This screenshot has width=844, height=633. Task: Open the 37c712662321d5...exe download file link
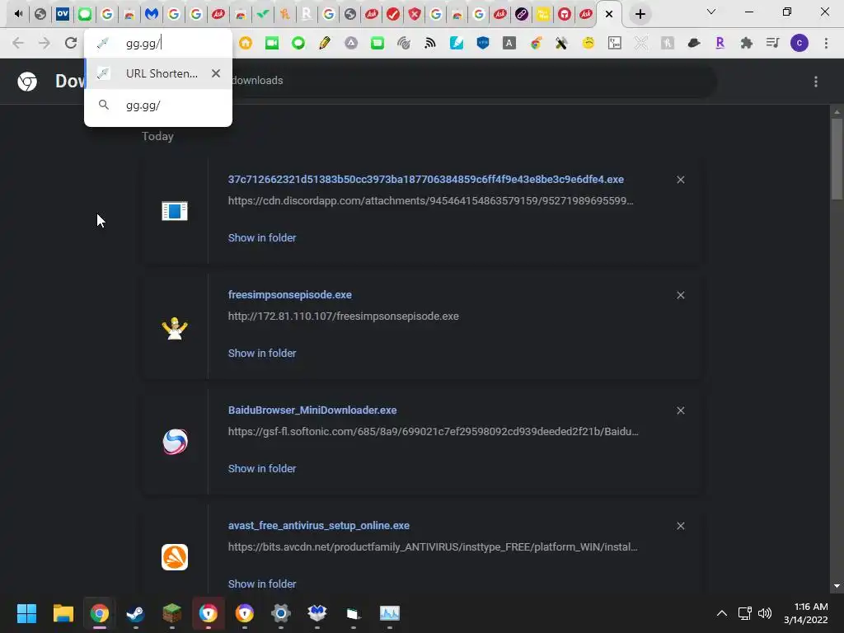pos(426,179)
